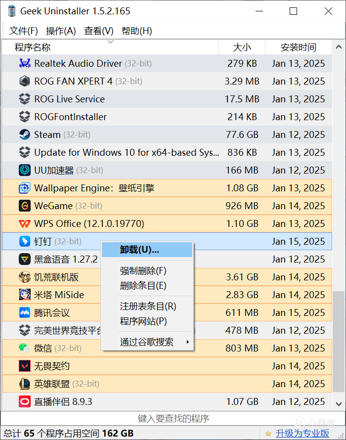Open the 文件(F) menu

click(24, 31)
